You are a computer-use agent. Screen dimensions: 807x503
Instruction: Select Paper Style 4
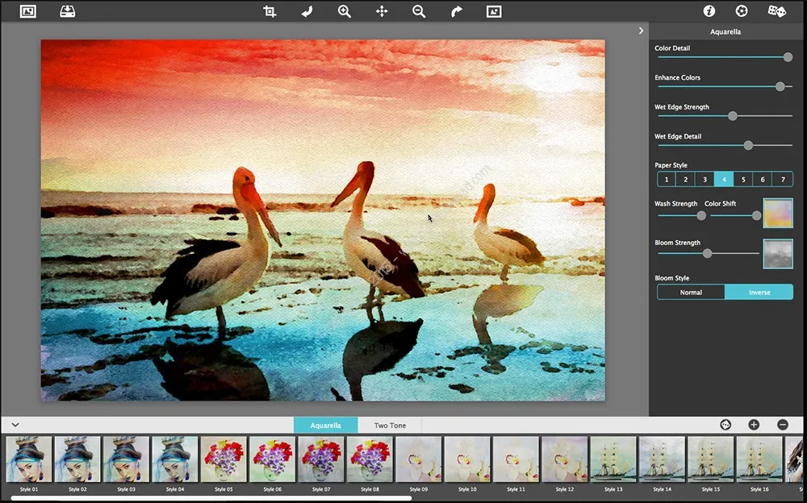click(724, 180)
